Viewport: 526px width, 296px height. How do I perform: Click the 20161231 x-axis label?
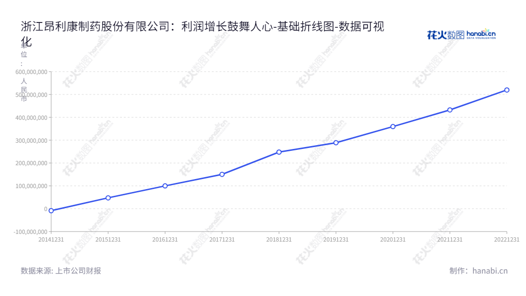(165, 239)
